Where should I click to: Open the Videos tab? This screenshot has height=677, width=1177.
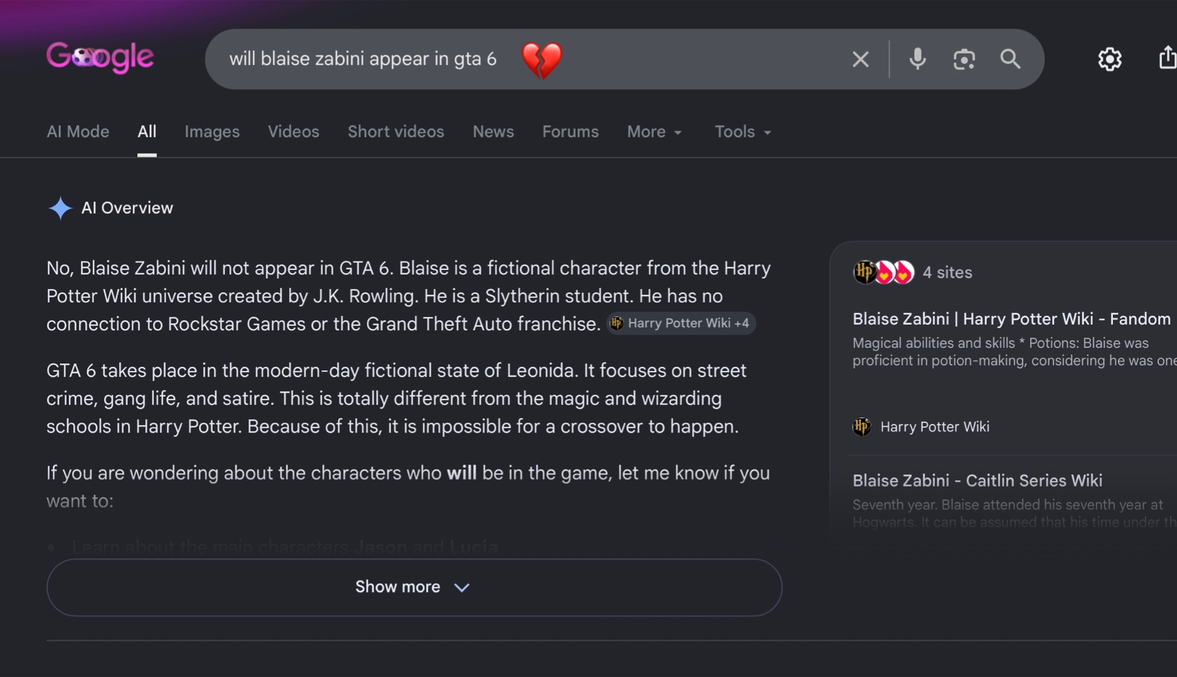pyautogui.click(x=294, y=132)
